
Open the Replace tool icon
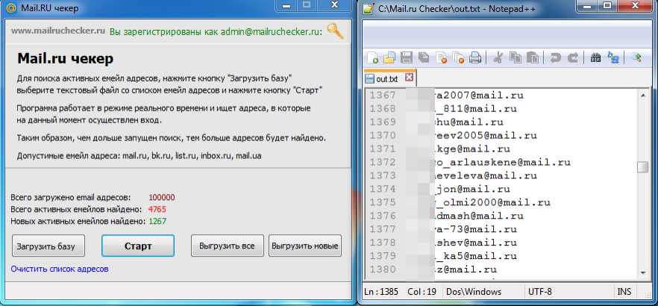612,57
